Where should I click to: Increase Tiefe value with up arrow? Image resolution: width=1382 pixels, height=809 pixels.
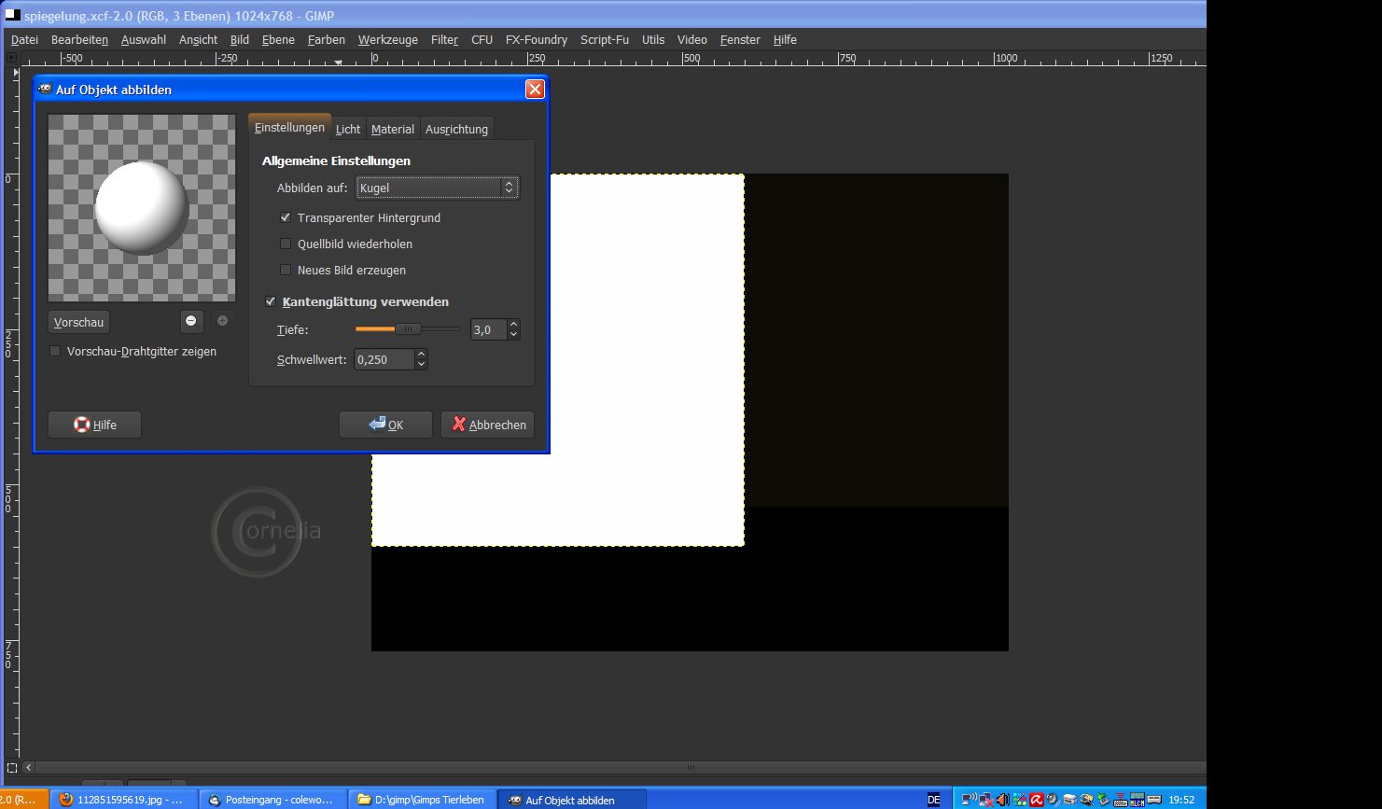513,325
